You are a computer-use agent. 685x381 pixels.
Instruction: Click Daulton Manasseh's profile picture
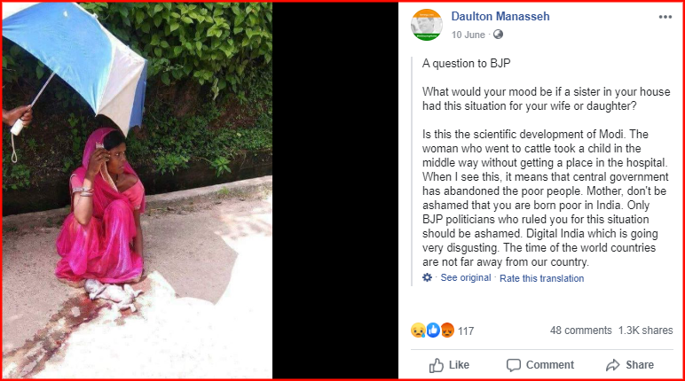coord(427,25)
